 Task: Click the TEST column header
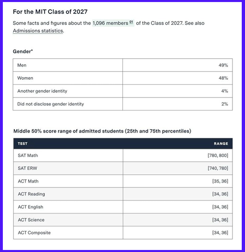[23, 143]
